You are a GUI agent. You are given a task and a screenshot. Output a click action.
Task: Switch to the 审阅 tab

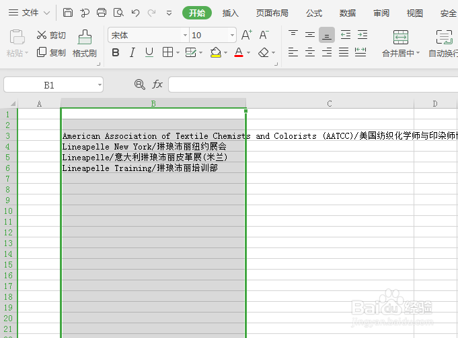[x=381, y=13]
